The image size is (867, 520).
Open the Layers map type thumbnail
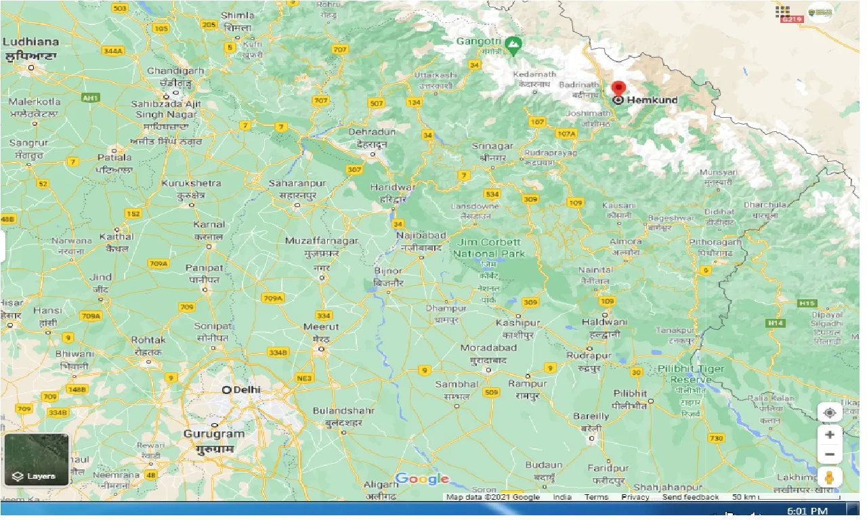[x=37, y=460]
